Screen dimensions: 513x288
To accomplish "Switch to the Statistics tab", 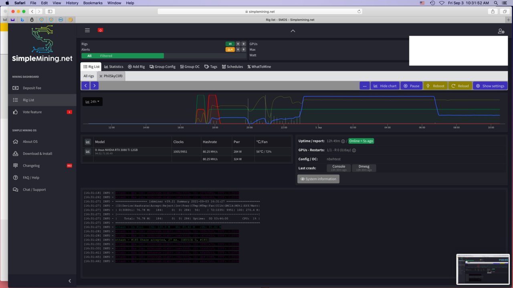I will click(x=114, y=67).
